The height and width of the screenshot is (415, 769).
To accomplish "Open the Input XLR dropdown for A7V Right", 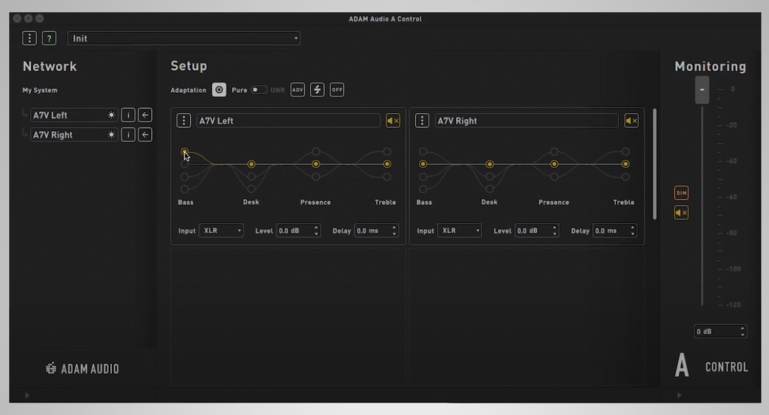I will coord(459,231).
